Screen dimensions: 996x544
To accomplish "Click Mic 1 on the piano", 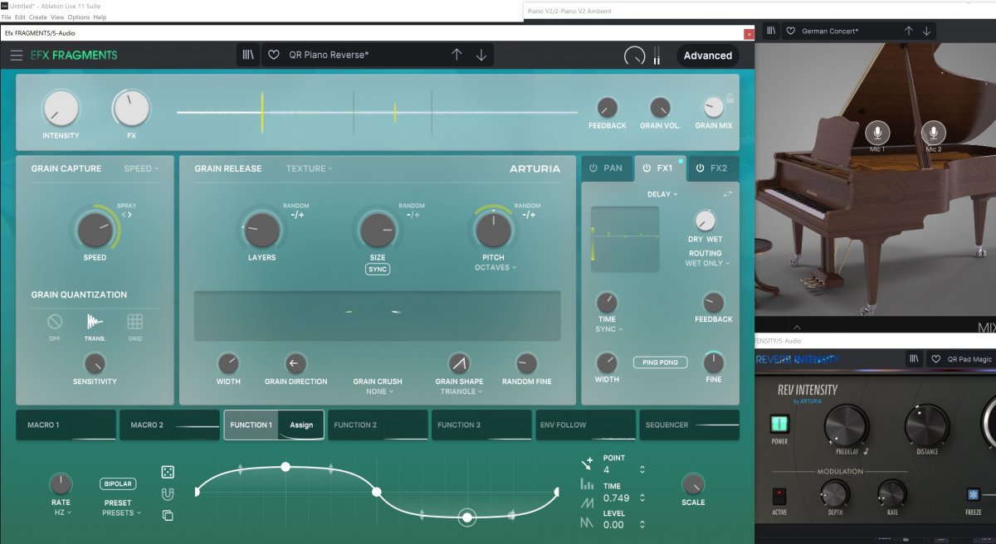I will 877,133.
